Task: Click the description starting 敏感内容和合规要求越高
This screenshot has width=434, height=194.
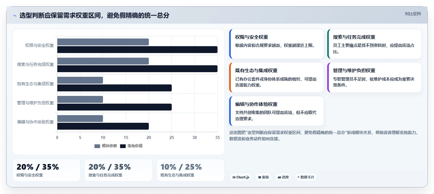Action: click(x=276, y=45)
